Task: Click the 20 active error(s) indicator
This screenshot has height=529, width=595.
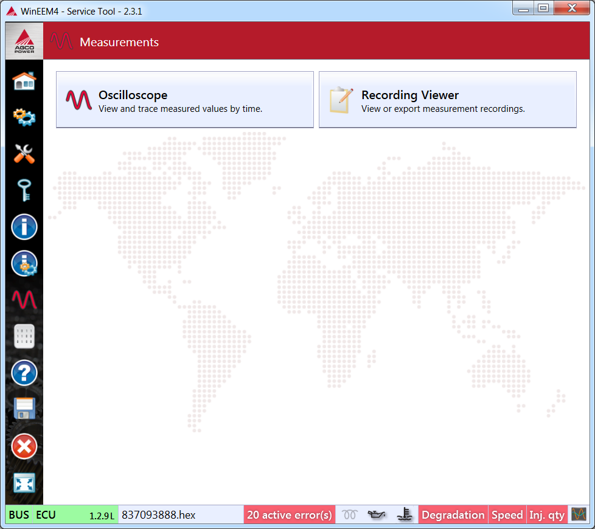Action: pyautogui.click(x=290, y=515)
